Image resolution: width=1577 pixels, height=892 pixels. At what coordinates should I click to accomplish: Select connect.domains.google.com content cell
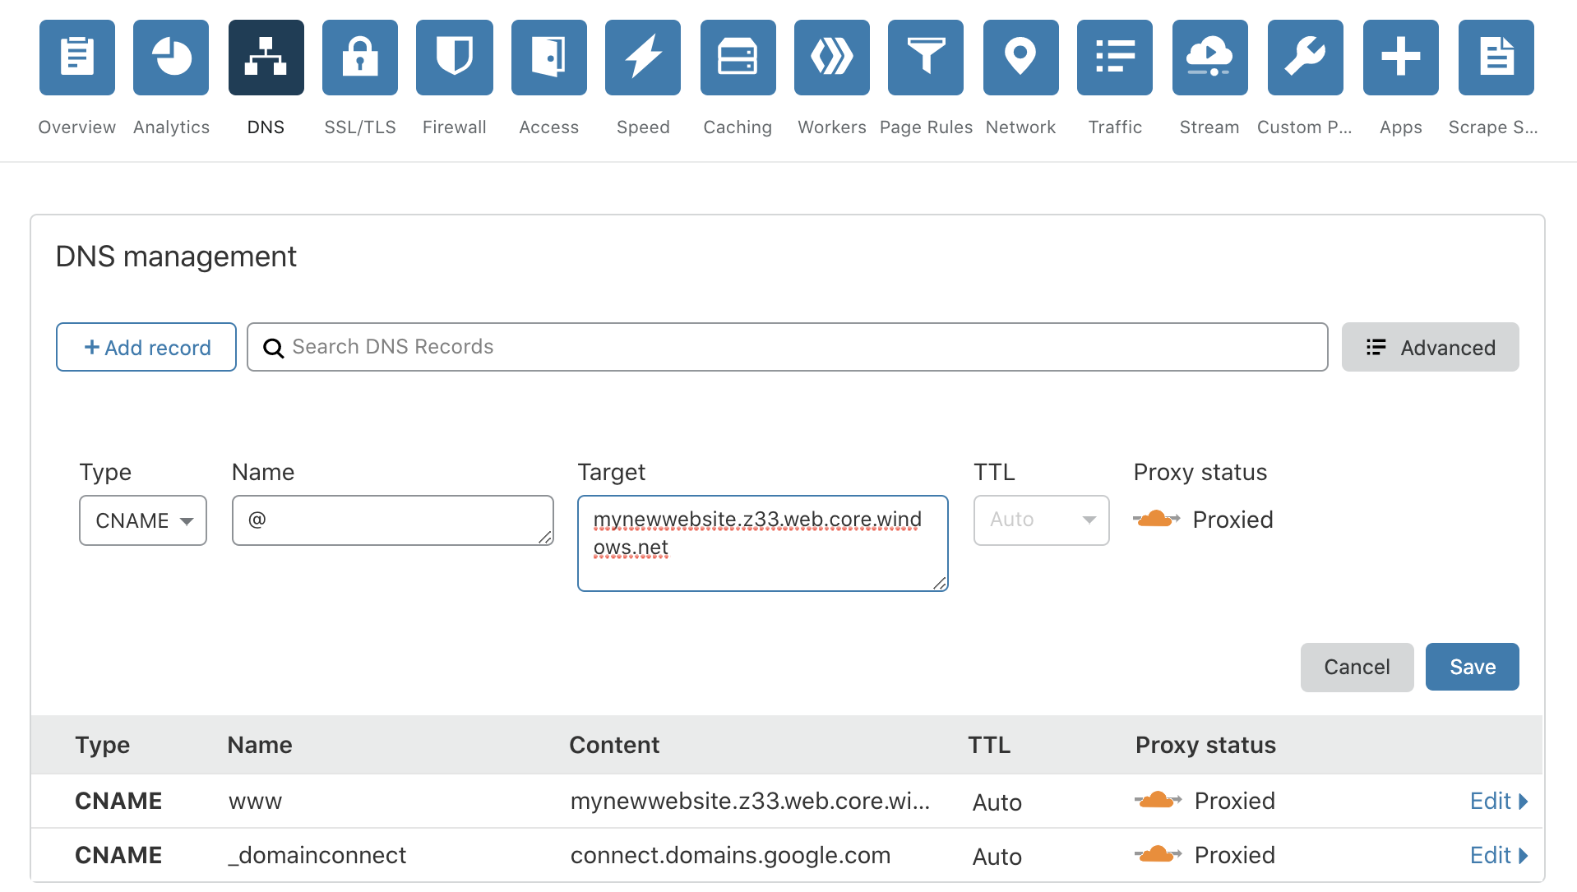point(730,855)
